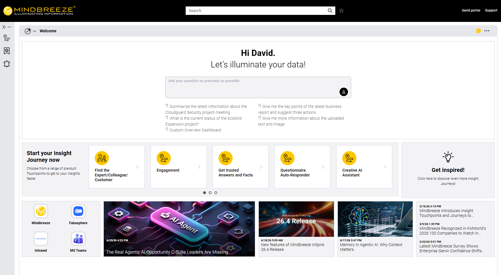501x275 pixels.
Task: Select first carousel page dot
Action: coord(205,193)
